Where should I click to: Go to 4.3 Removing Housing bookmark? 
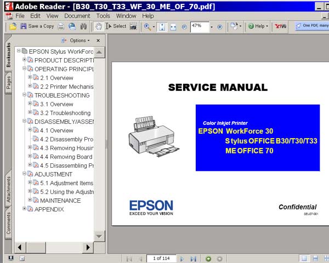click(x=67, y=148)
